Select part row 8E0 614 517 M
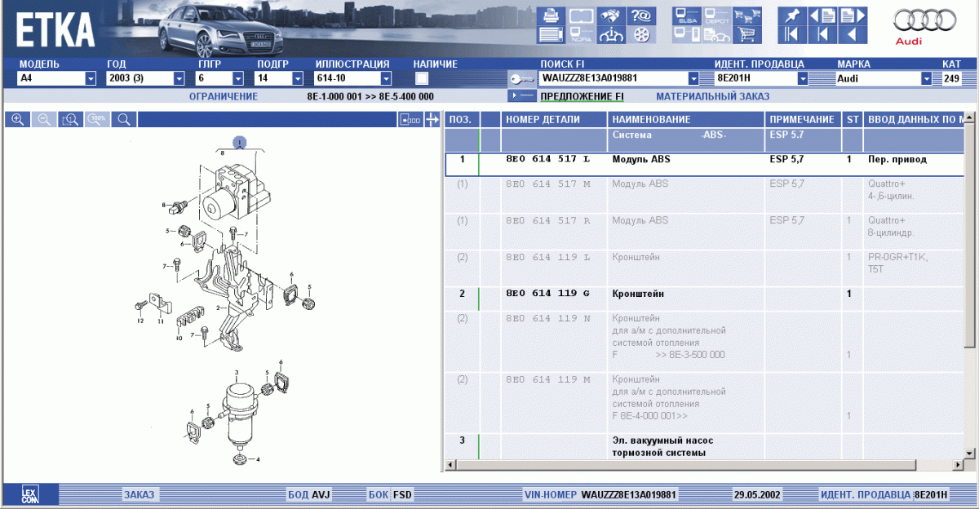Screen dimensions: 979x509 [705, 195]
